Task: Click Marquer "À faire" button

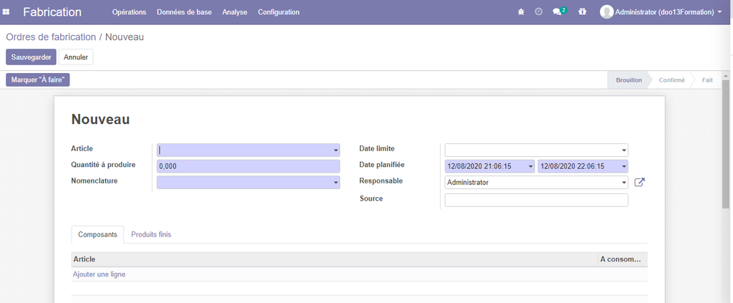Action: [x=38, y=80]
